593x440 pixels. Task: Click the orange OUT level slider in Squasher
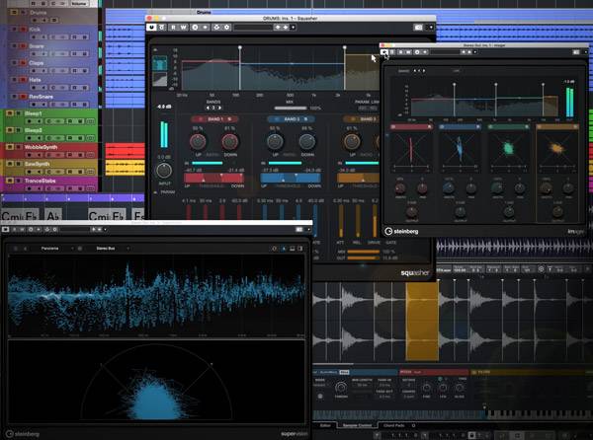pos(363,257)
